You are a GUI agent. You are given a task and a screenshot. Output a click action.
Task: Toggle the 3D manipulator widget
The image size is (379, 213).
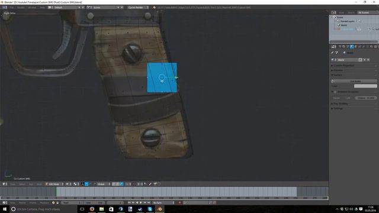coord(83,184)
